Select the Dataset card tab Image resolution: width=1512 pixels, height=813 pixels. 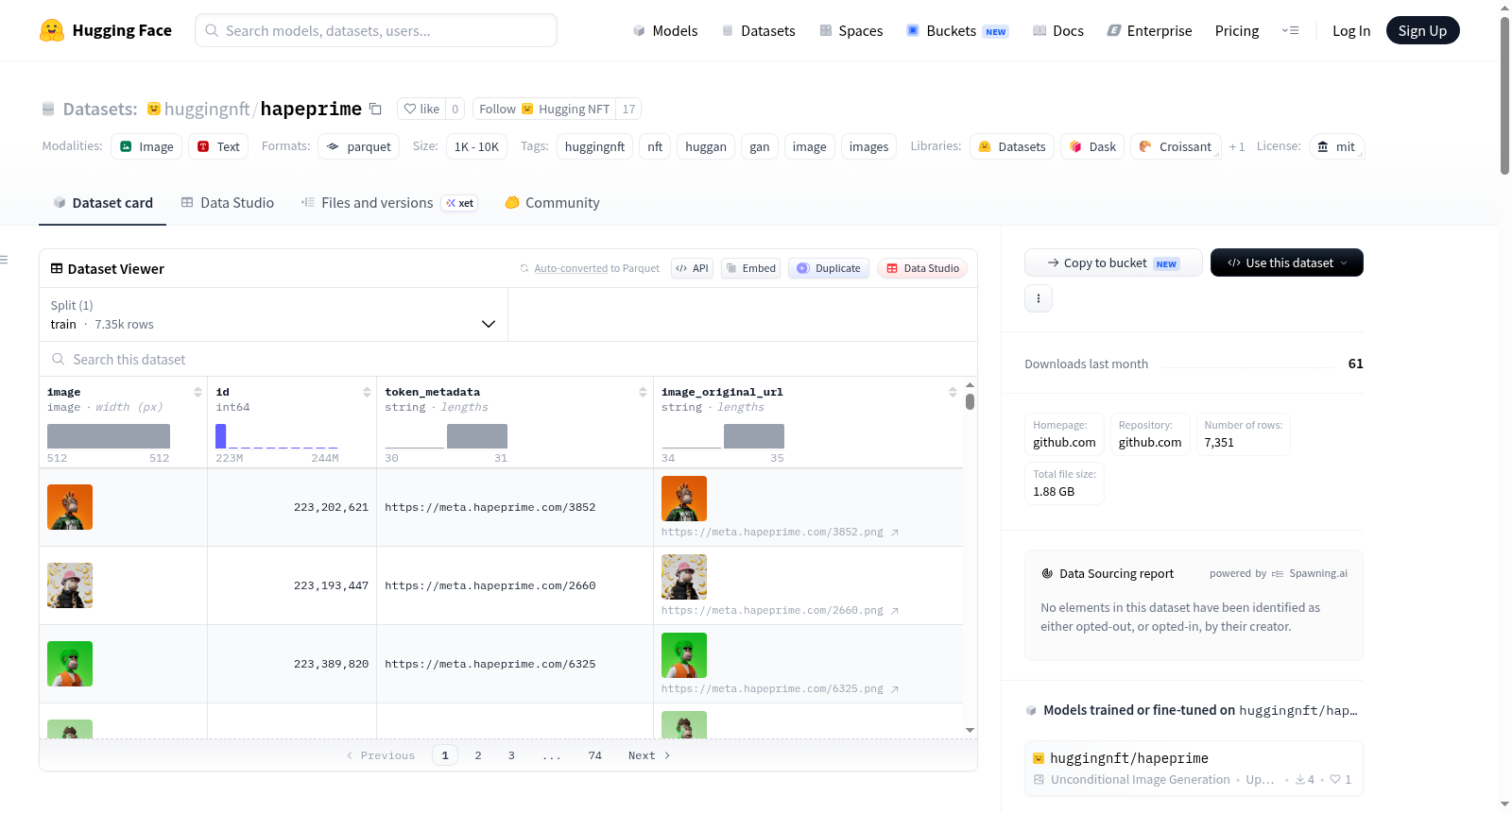[x=103, y=202]
